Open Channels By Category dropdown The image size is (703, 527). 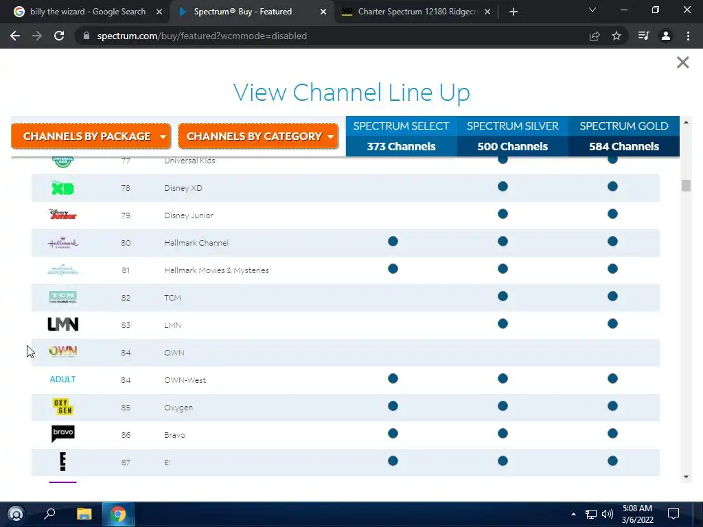(x=258, y=137)
